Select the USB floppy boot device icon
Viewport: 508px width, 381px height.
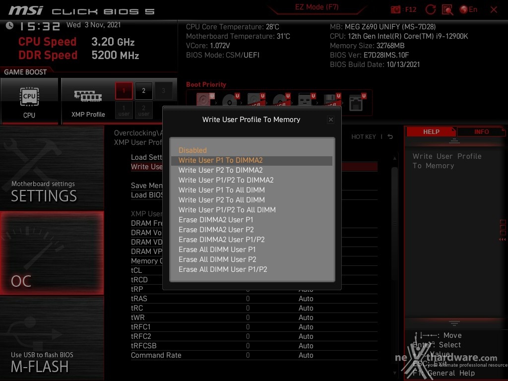coord(332,99)
